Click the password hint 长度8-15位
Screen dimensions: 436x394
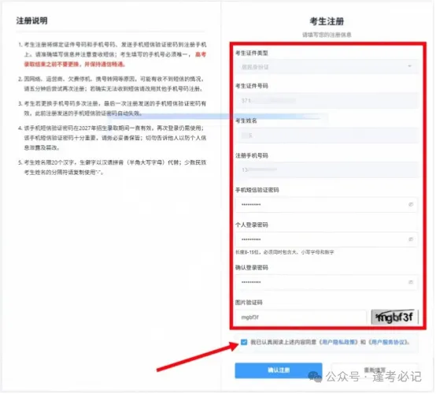click(284, 252)
